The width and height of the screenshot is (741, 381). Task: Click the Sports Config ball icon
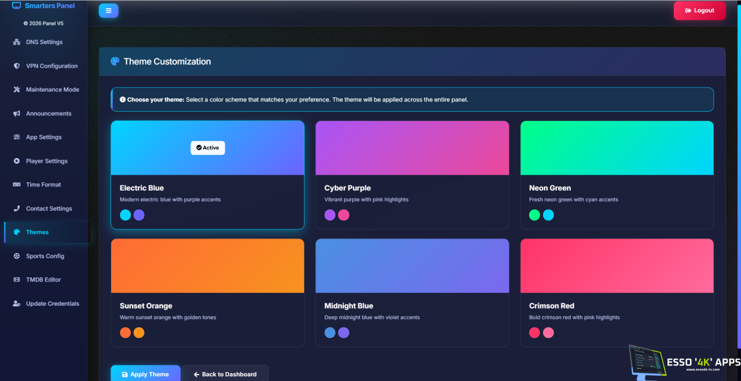tap(17, 256)
